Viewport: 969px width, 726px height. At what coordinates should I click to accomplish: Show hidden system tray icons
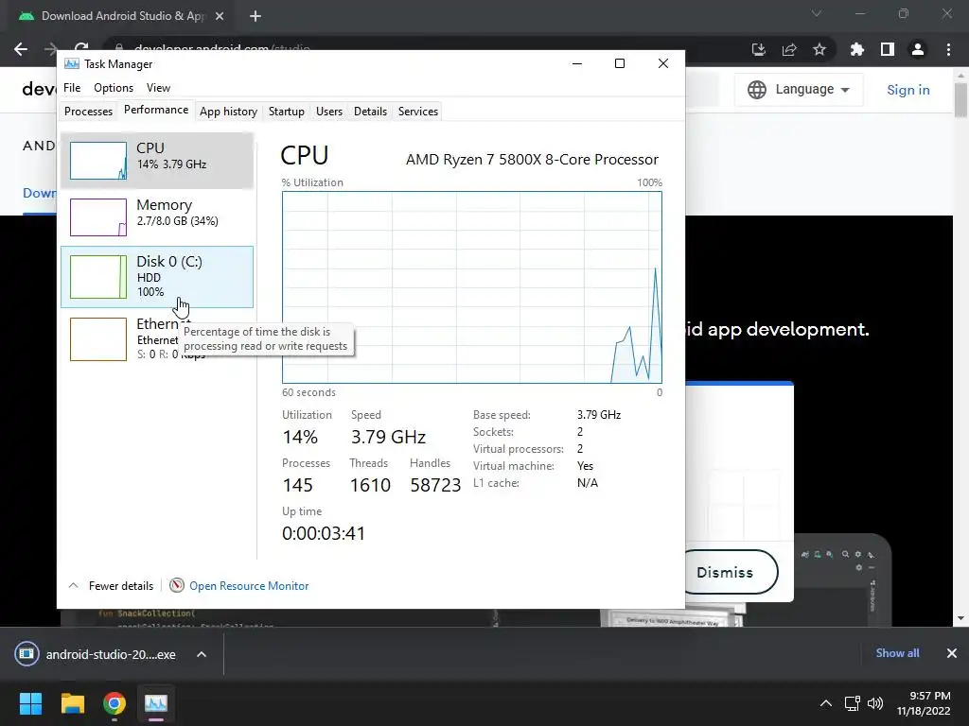825,703
